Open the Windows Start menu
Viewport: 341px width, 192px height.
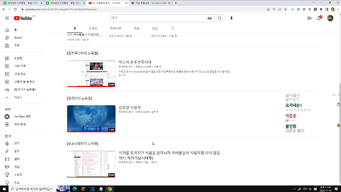pos(4,189)
